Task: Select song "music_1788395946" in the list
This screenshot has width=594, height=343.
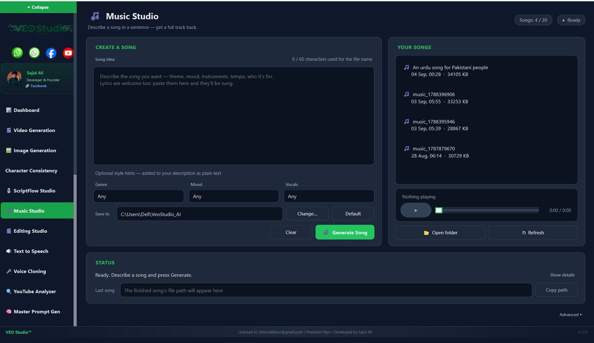Action: pyautogui.click(x=487, y=125)
